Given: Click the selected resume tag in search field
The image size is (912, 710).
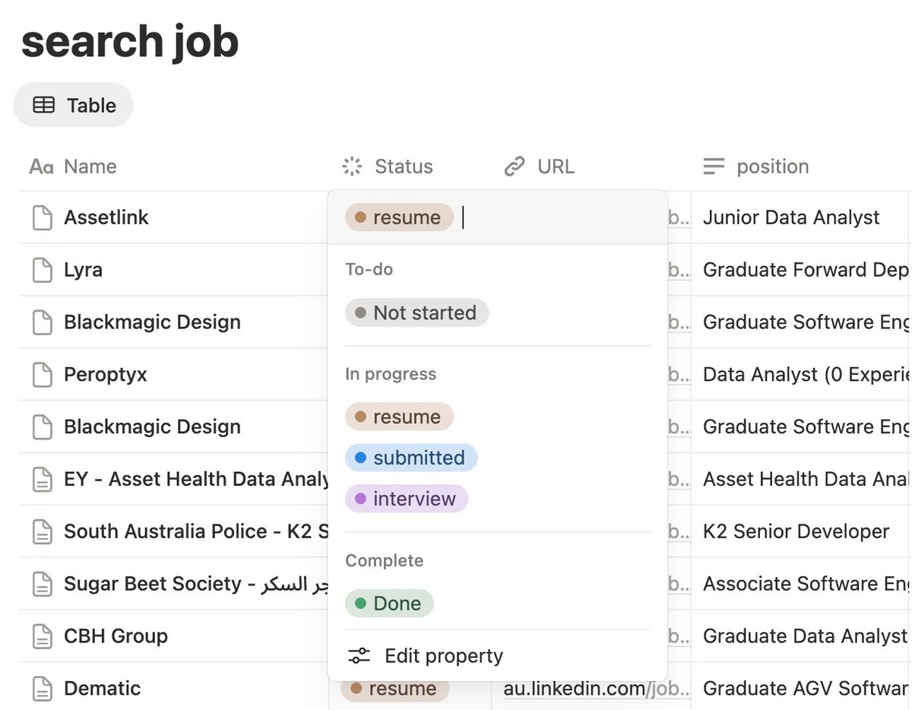Looking at the screenshot, I should (399, 217).
